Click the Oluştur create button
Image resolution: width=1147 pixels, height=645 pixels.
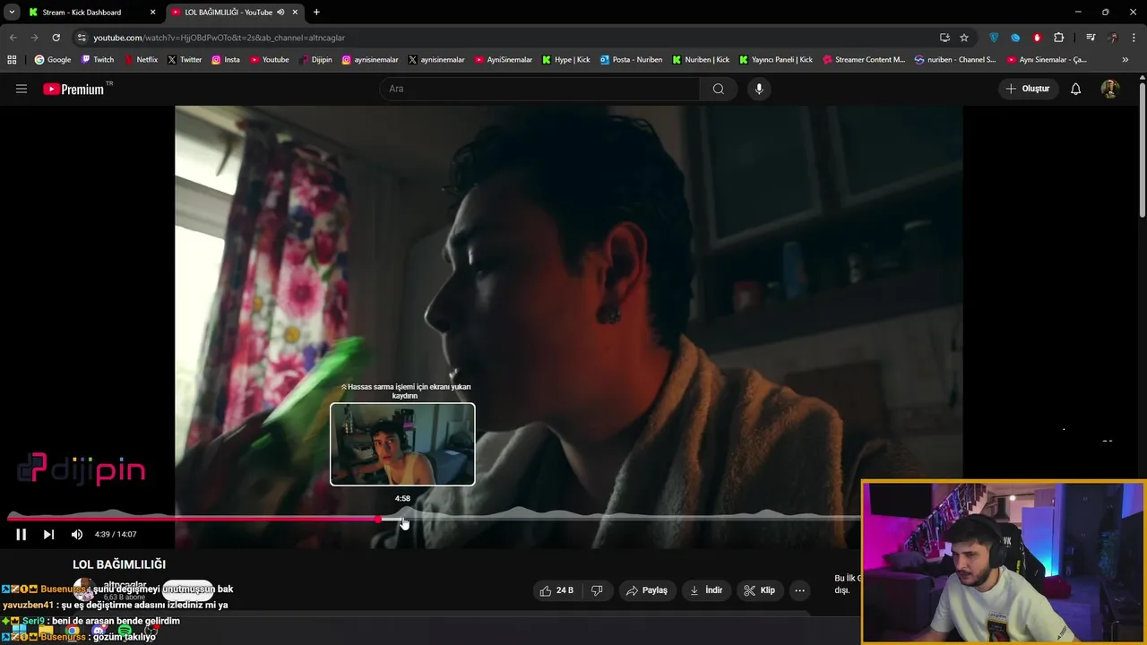tap(1027, 89)
